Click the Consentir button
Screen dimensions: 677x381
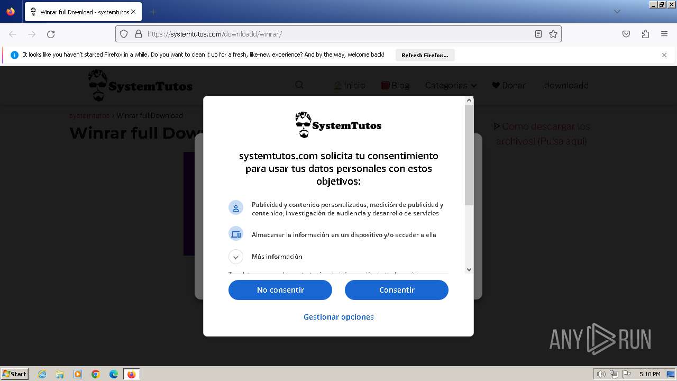(397, 290)
